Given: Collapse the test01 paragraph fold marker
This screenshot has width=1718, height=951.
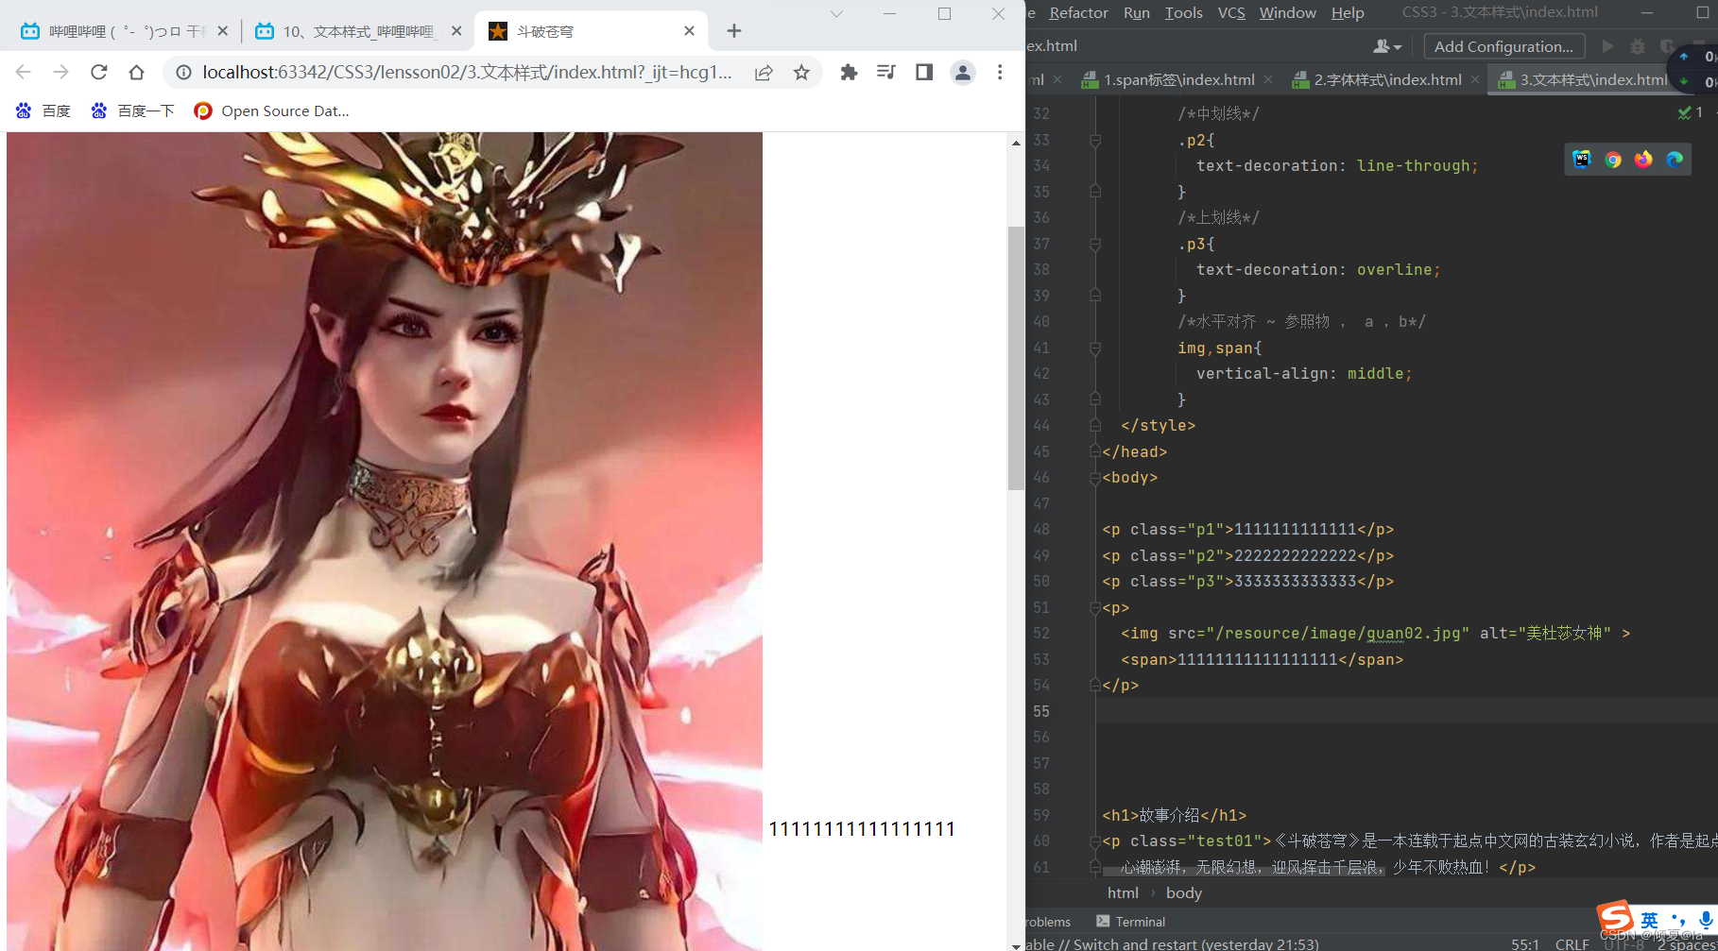Looking at the screenshot, I should [x=1095, y=841].
